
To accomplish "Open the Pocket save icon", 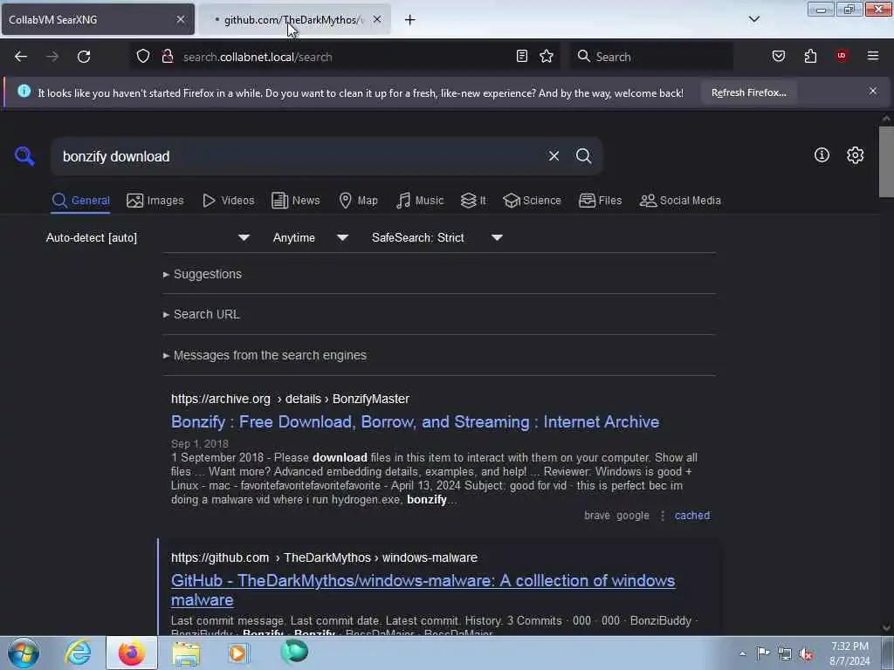I will (779, 57).
